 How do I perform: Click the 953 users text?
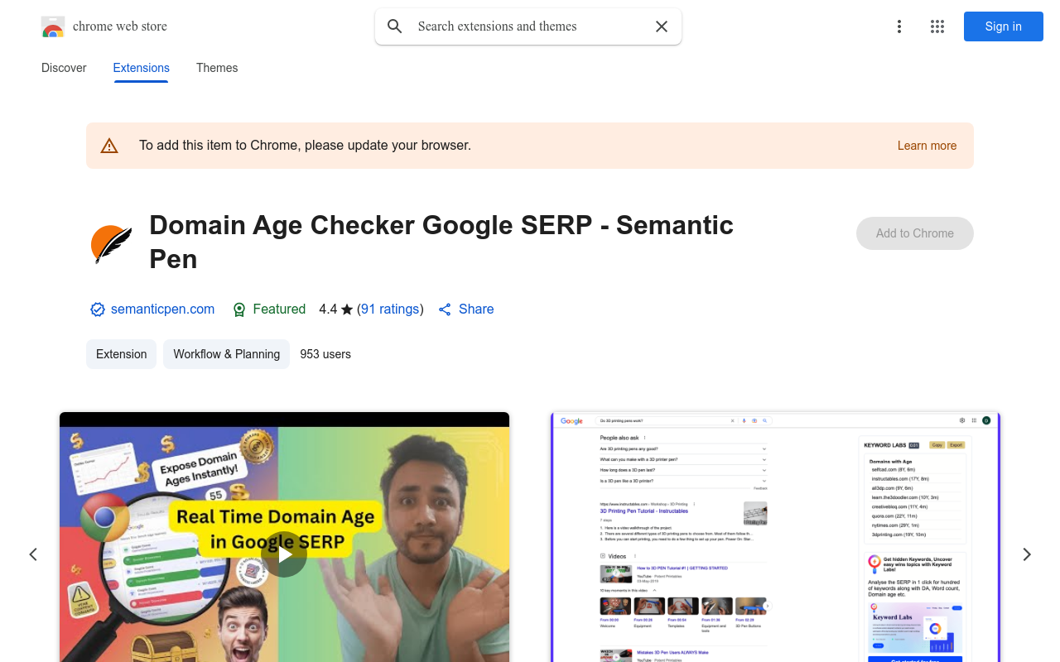pos(325,354)
